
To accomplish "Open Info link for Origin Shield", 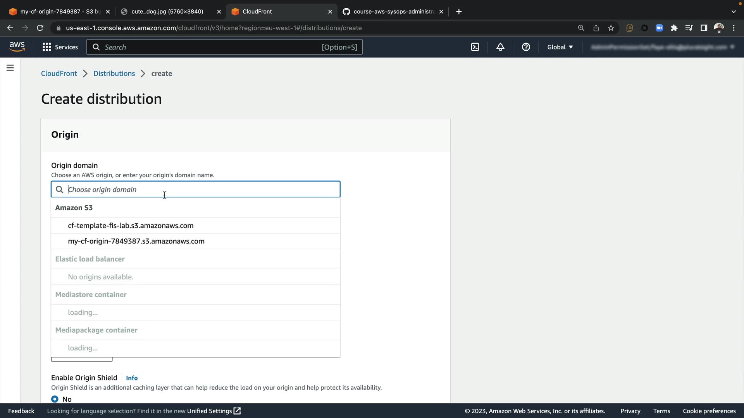I will 132,378.
